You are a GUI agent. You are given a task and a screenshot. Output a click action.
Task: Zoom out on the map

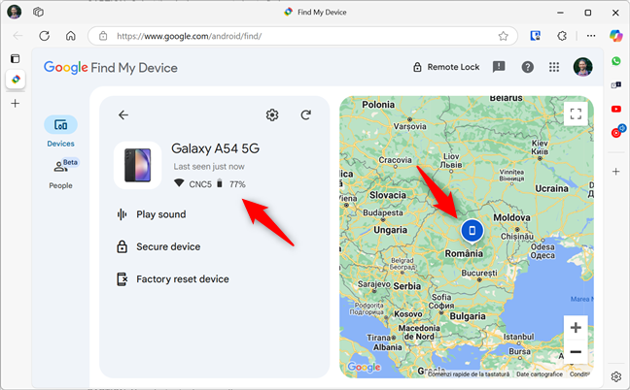(x=576, y=352)
